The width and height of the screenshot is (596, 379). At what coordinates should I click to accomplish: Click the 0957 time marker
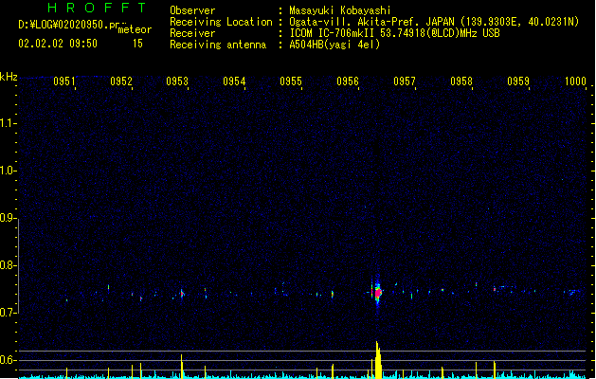[405, 81]
